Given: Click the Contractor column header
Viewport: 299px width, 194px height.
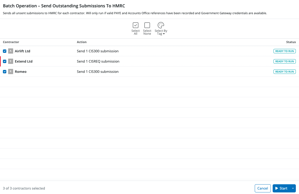Looking at the screenshot, I should tap(11, 42).
